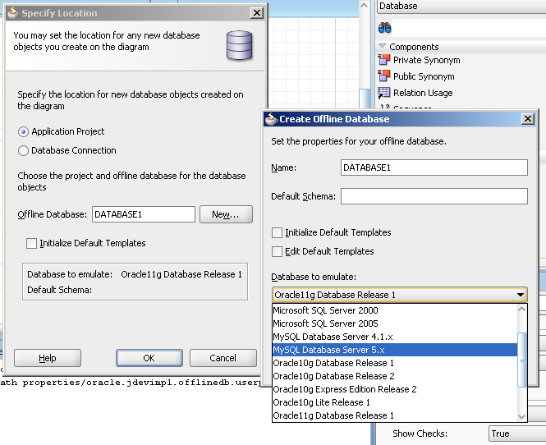The width and height of the screenshot is (546, 445).
Task: Select the Application Project radio button
Action: [24, 131]
